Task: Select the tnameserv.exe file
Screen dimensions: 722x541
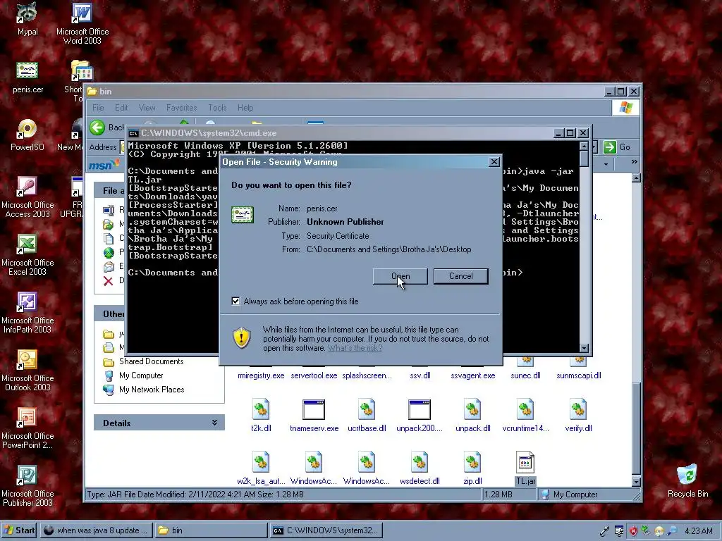Action: click(314, 415)
